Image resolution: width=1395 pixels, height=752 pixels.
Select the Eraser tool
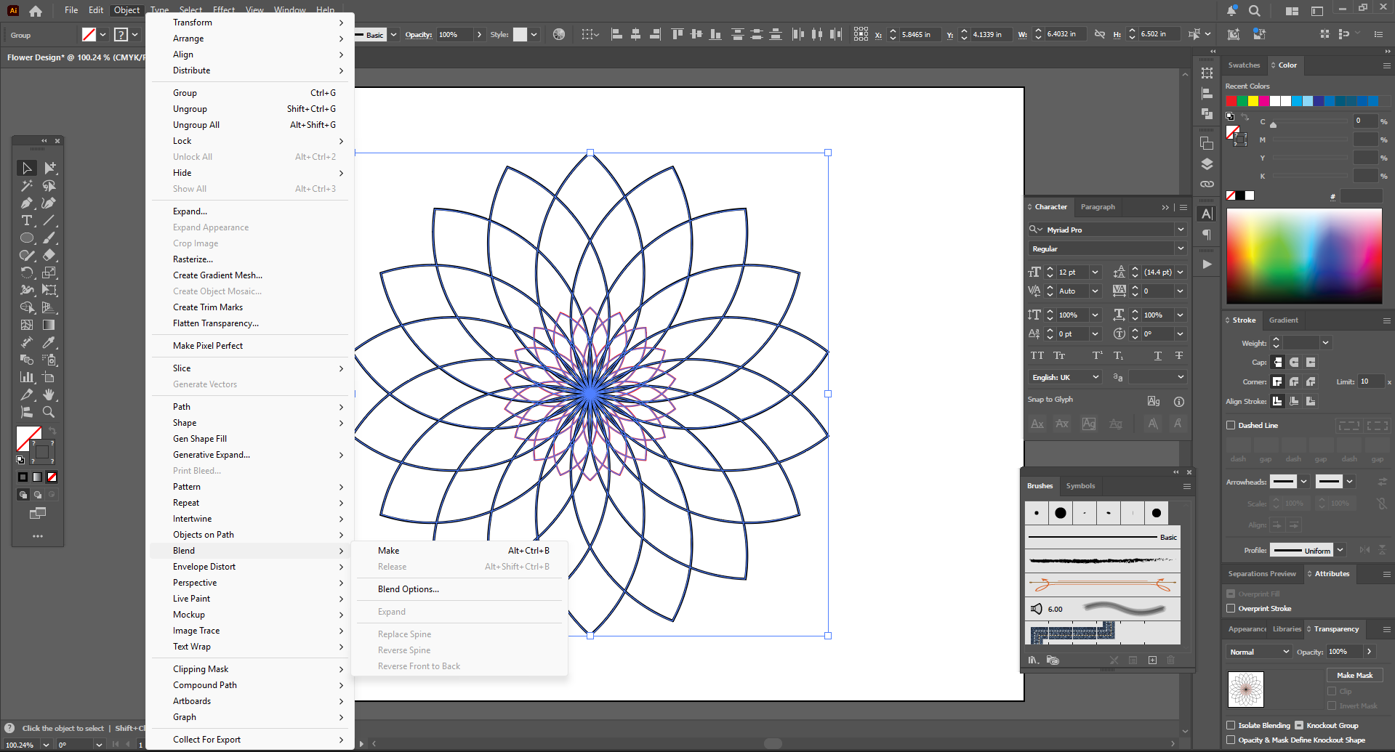[49, 255]
